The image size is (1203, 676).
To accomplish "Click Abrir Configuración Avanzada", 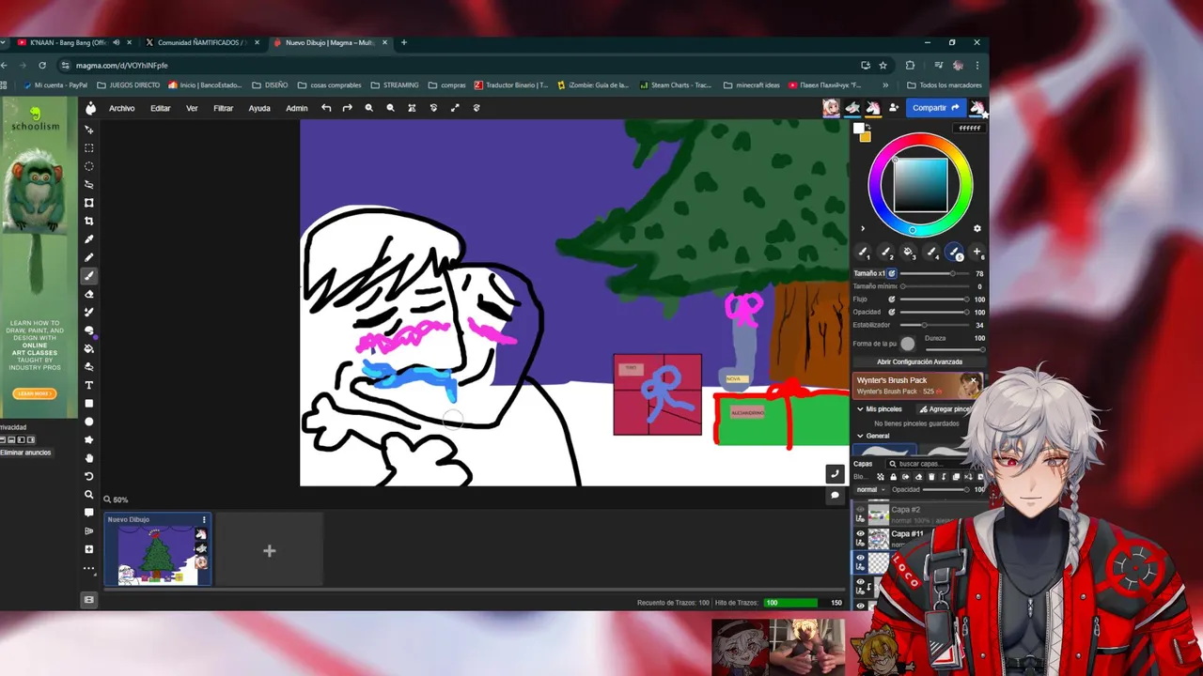I will [919, 361].
